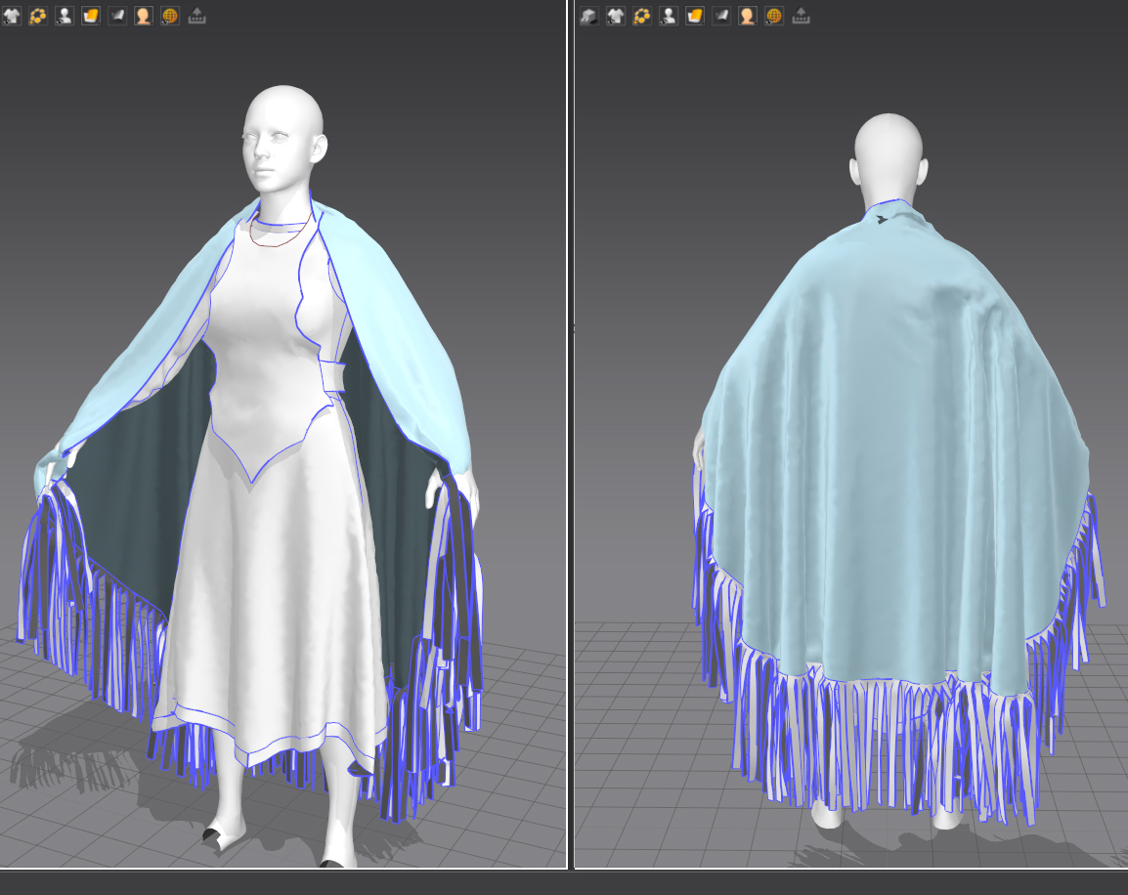Click orange arrangement points icon in right viewport

click(x=642, y=16)
